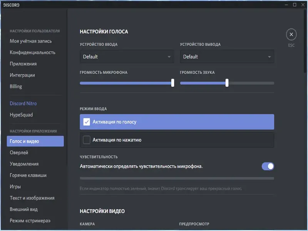Click the microphone volume slider handle
The image size is (308, 231).
(172, 83)
